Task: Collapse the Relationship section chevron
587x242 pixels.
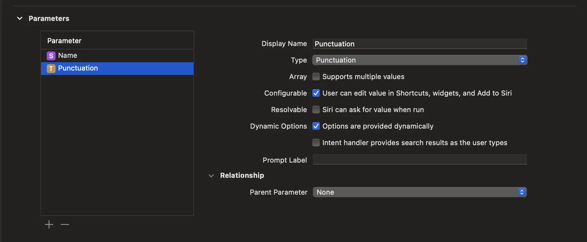Action: [211, 176]
